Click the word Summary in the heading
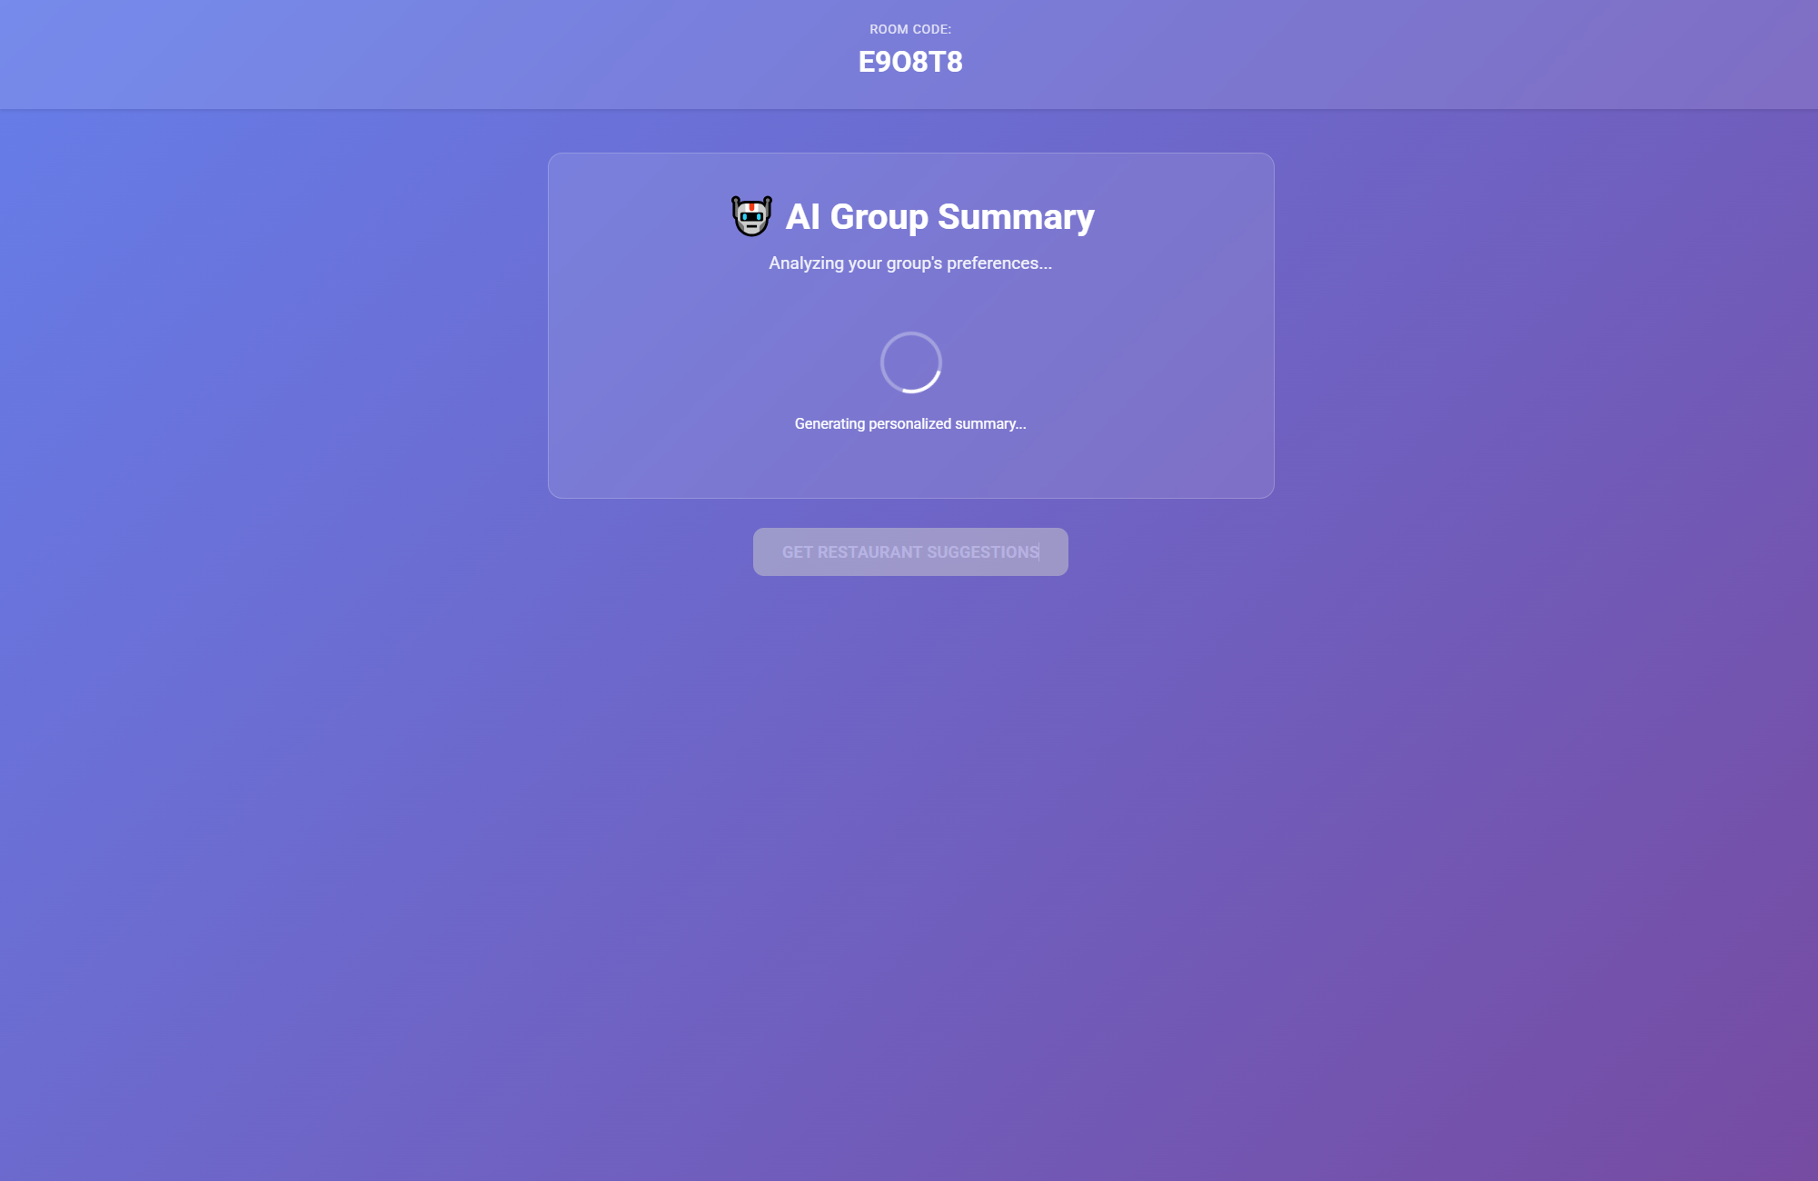 (x=1016, y=217)
